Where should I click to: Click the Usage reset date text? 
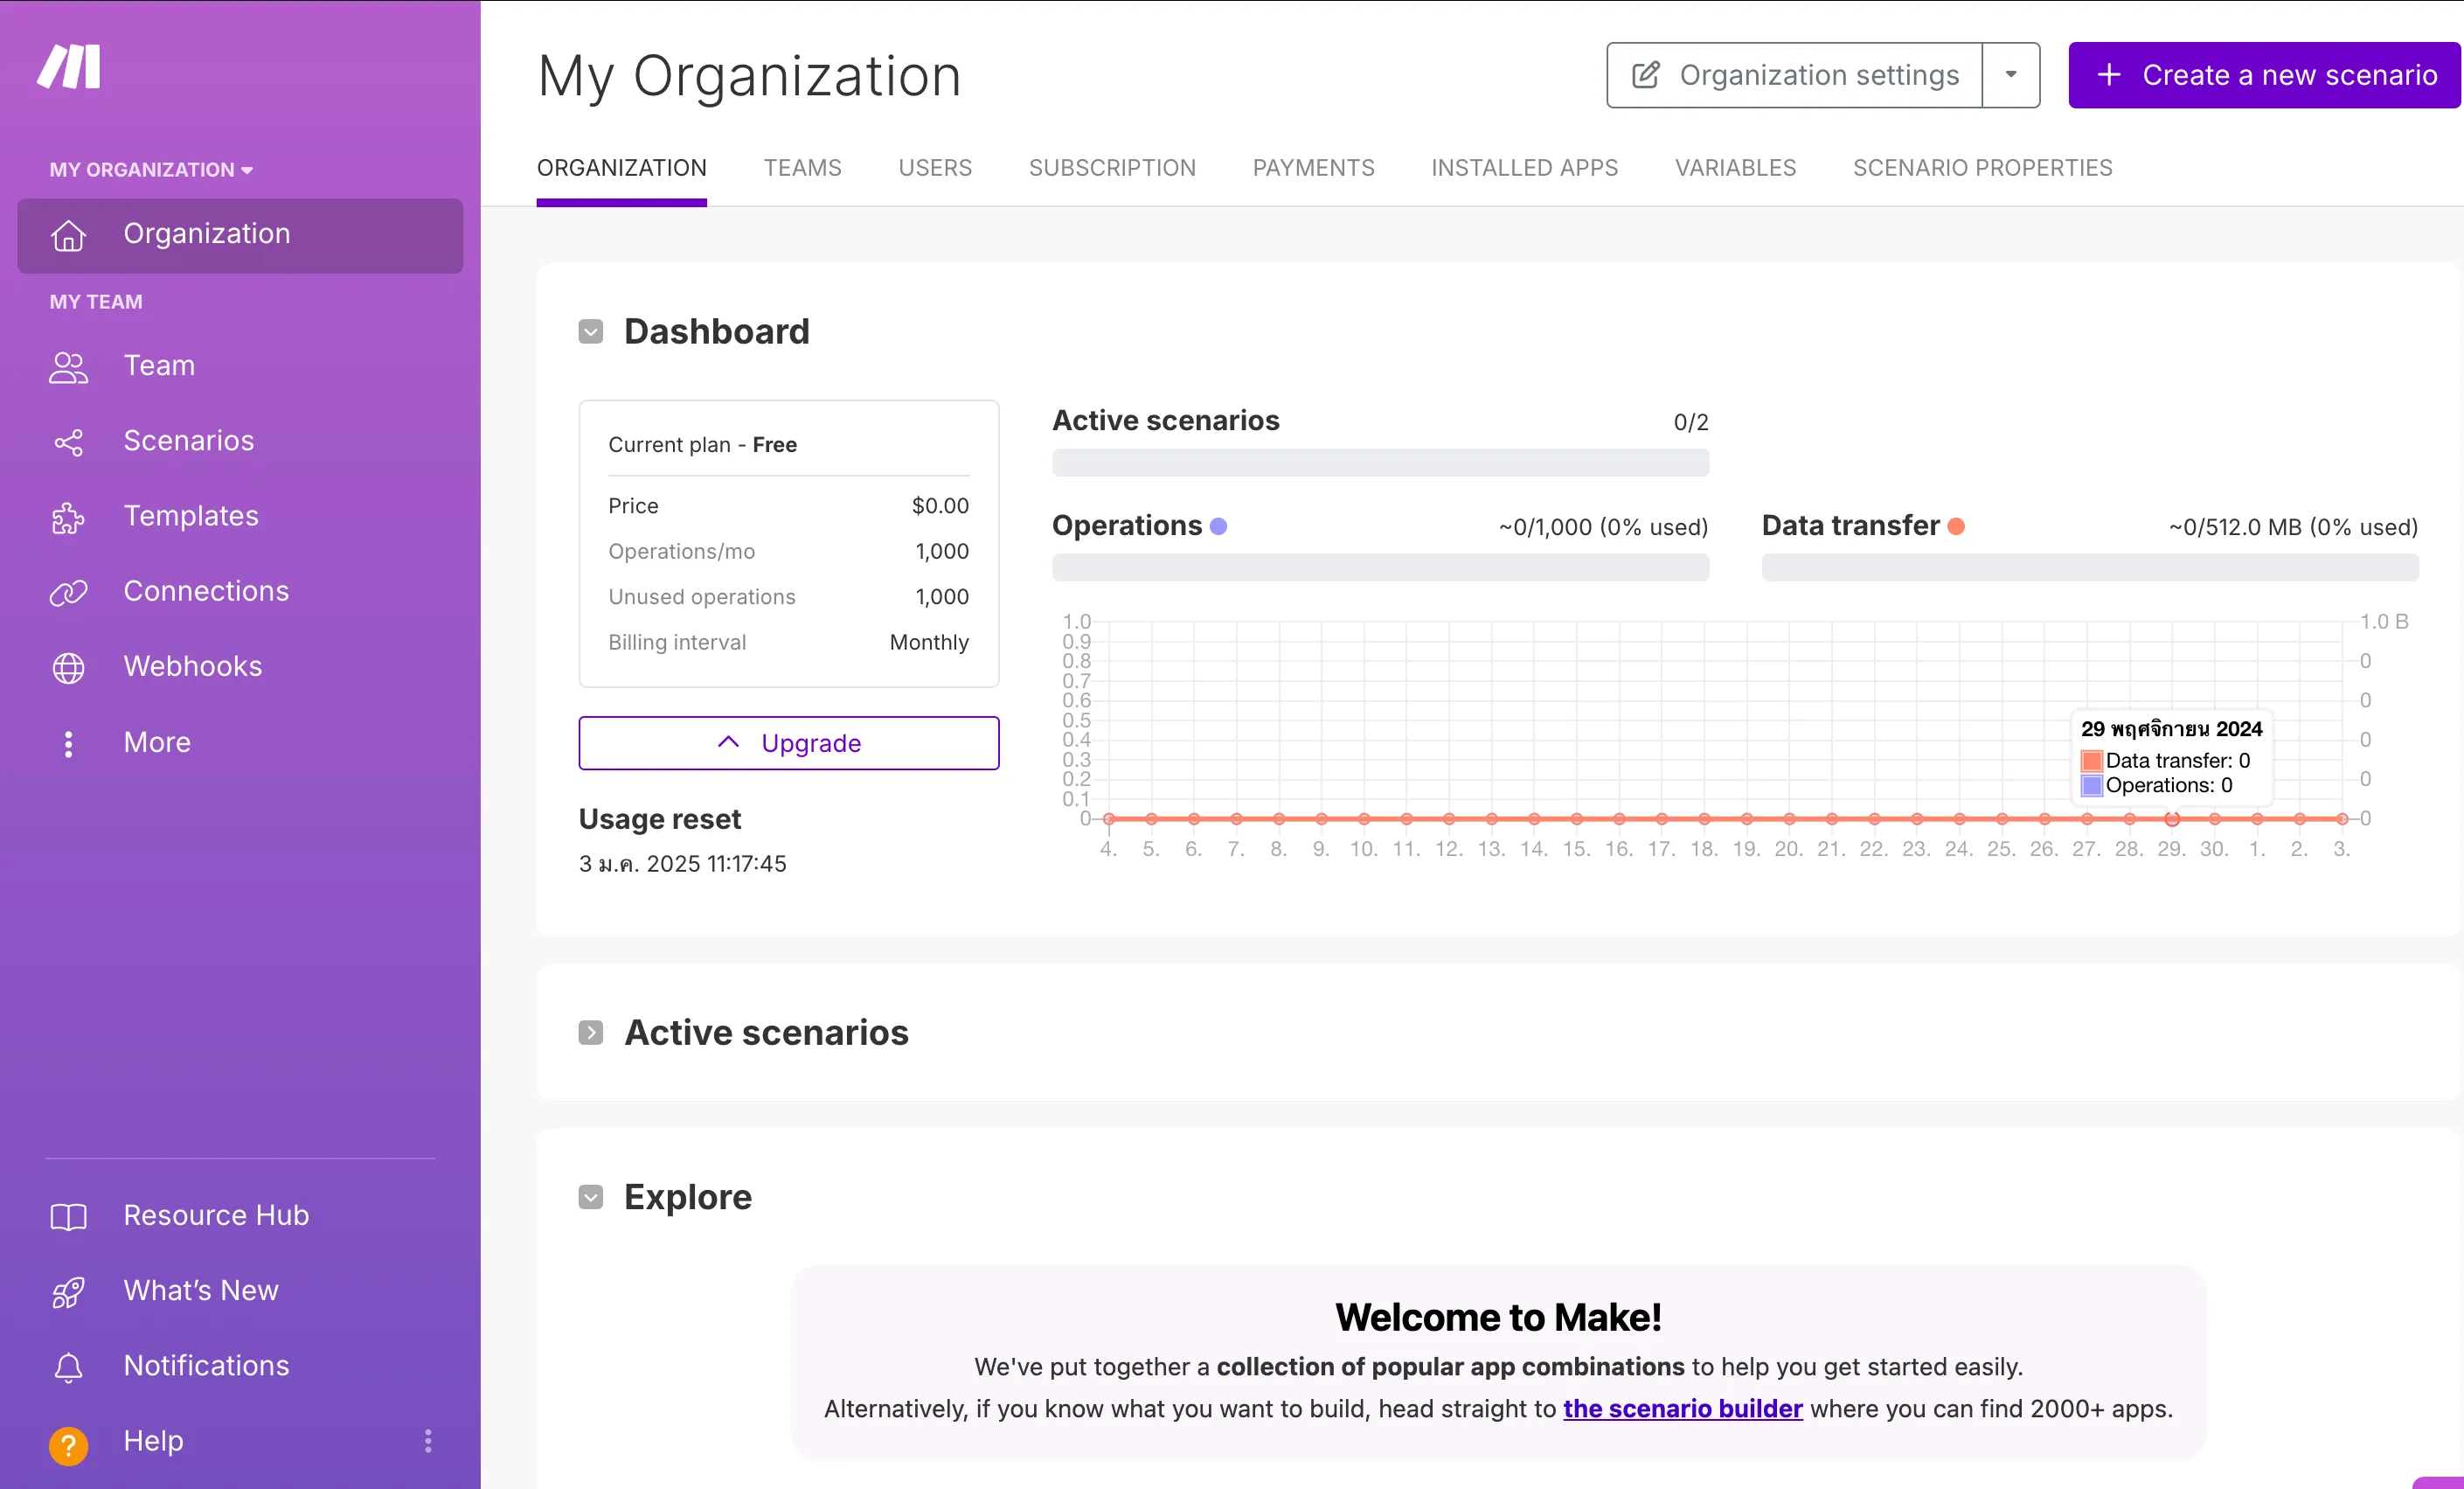tap(682, 864)
